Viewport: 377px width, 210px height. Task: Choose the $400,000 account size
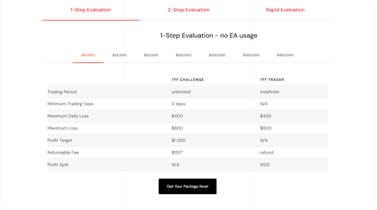pos(285,55)
